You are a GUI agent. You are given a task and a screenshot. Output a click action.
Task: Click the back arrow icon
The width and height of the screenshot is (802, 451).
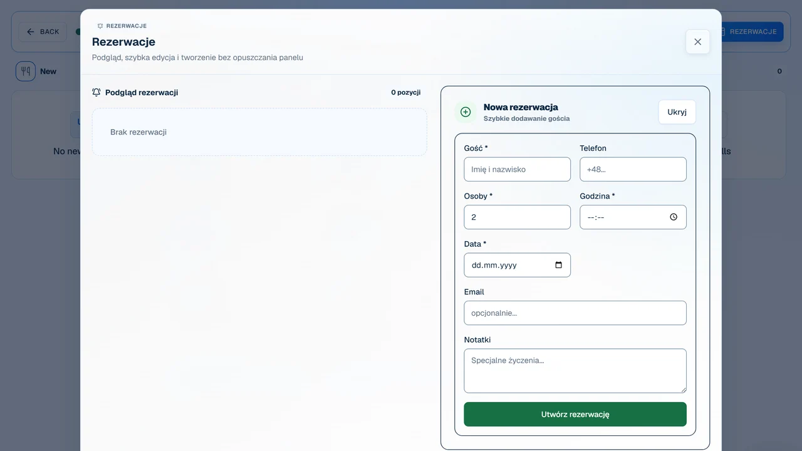(31, 32)
